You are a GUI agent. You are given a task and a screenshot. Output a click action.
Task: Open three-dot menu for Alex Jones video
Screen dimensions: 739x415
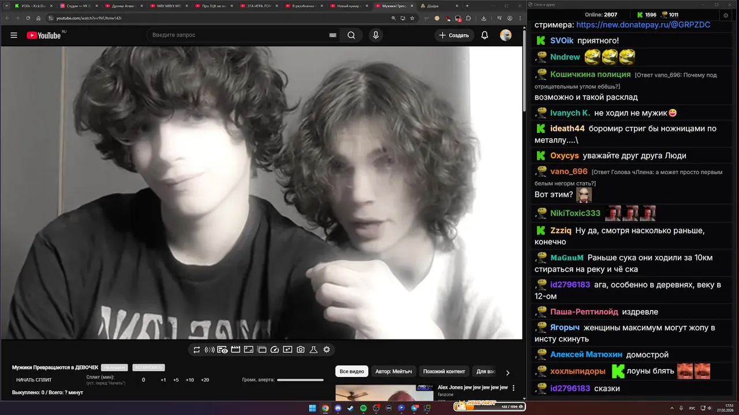tap(514, 388)
